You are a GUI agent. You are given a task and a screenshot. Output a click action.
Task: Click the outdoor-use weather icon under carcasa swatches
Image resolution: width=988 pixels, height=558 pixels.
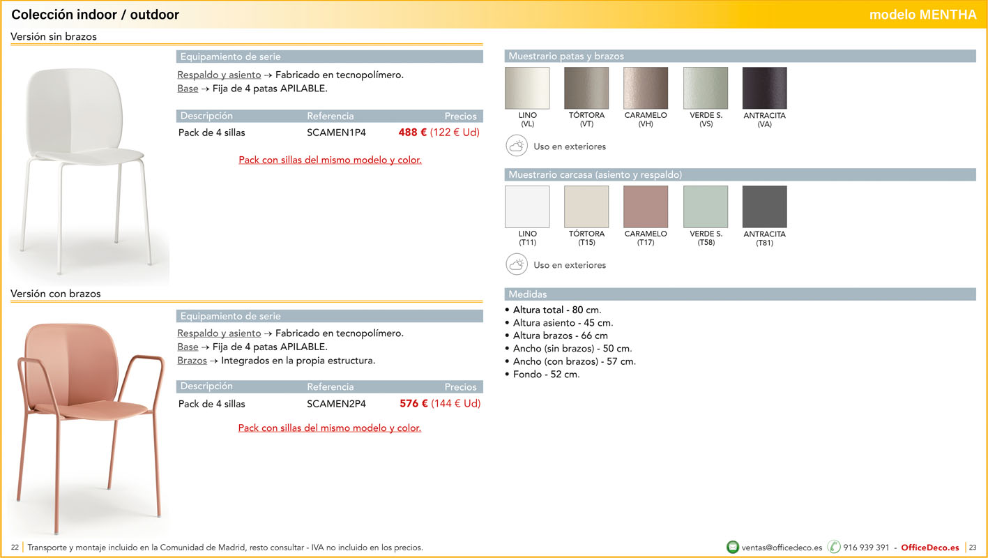517,265
